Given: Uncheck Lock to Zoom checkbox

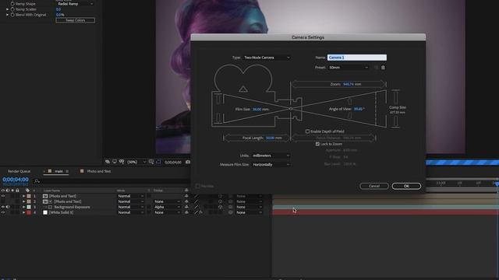Looking at the screenshot, I should coord(317,144).
